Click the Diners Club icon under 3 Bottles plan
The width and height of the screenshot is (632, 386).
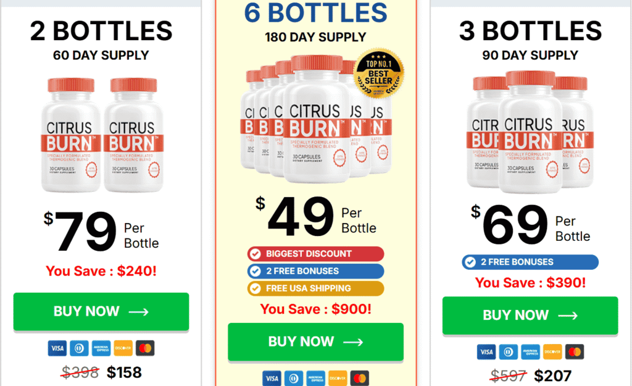tap(507, 351)
